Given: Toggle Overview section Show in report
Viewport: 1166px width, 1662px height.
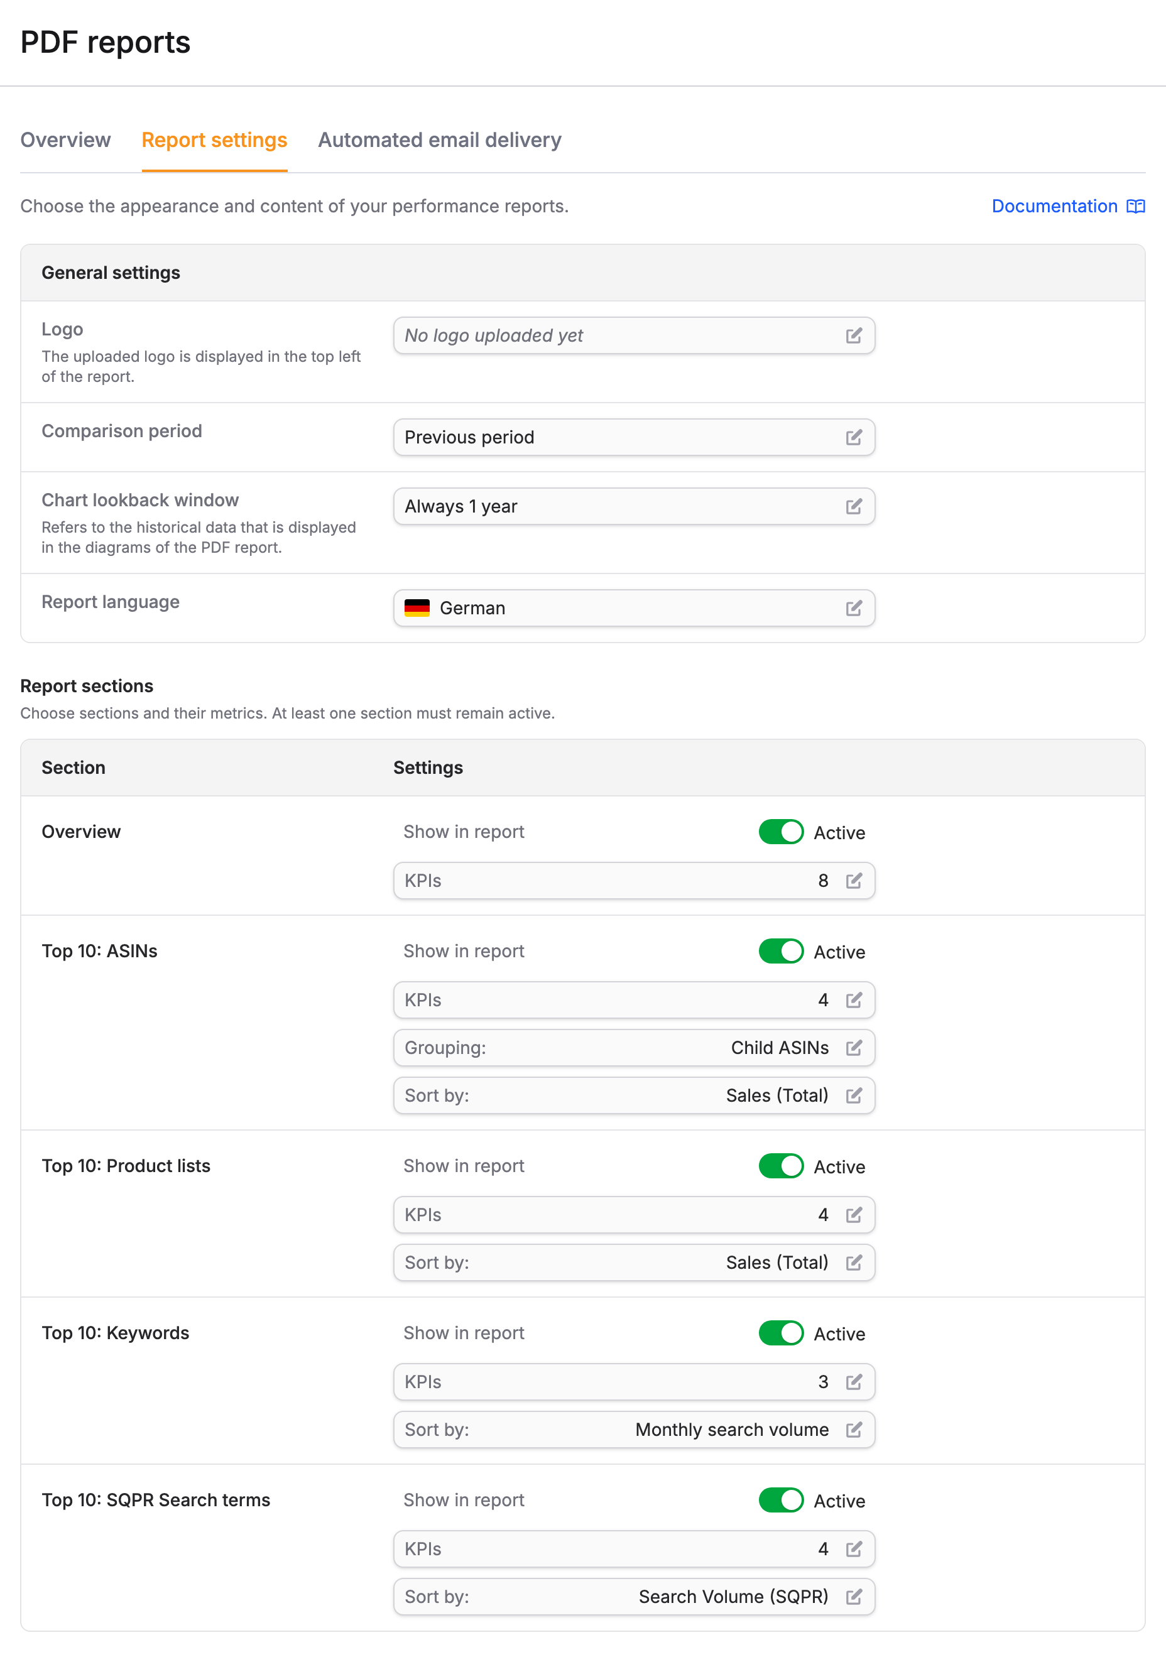Looking at the screenshot, I should pyautogui.click(x=781, y=832).
